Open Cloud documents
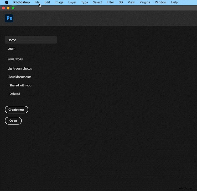The height and width of the screenshot is (191, 197). [x=19, y=77]
